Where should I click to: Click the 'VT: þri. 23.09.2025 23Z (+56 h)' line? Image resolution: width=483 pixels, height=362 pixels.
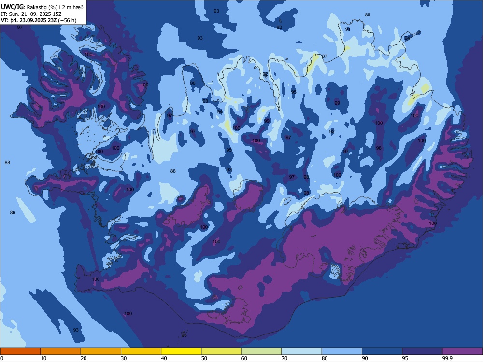click(39, 20)
